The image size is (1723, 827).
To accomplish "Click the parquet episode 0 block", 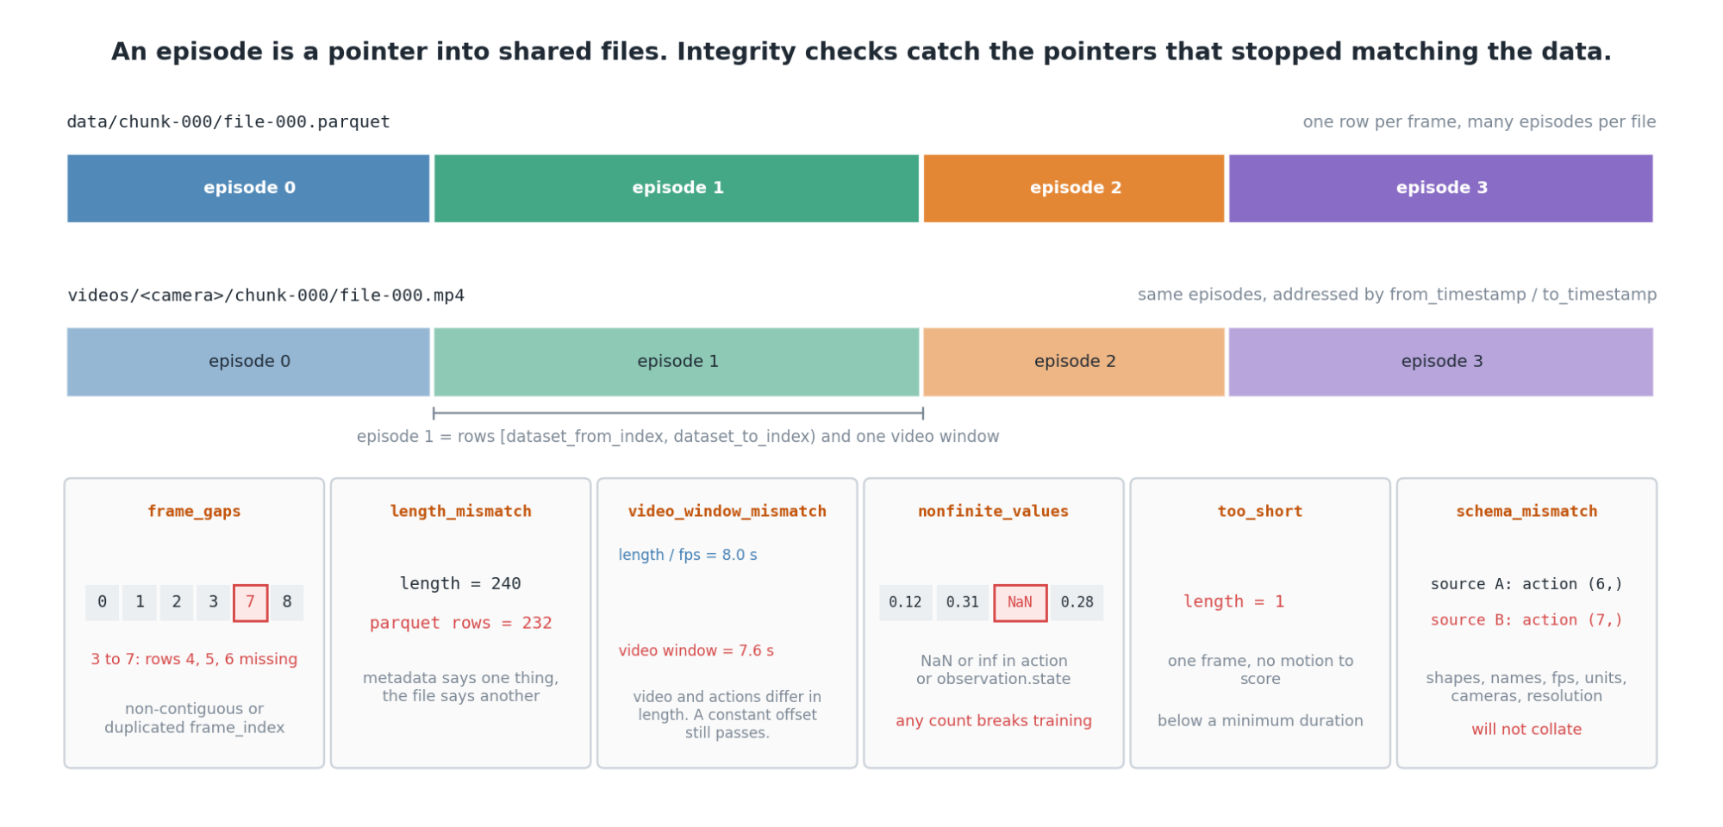I will pyautogui.click(x=248, y=188).
